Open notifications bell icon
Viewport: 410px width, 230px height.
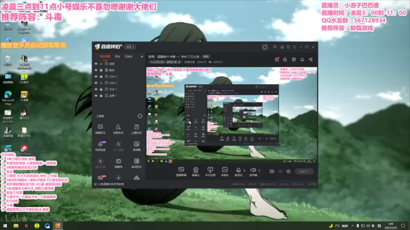coord(302,59)
